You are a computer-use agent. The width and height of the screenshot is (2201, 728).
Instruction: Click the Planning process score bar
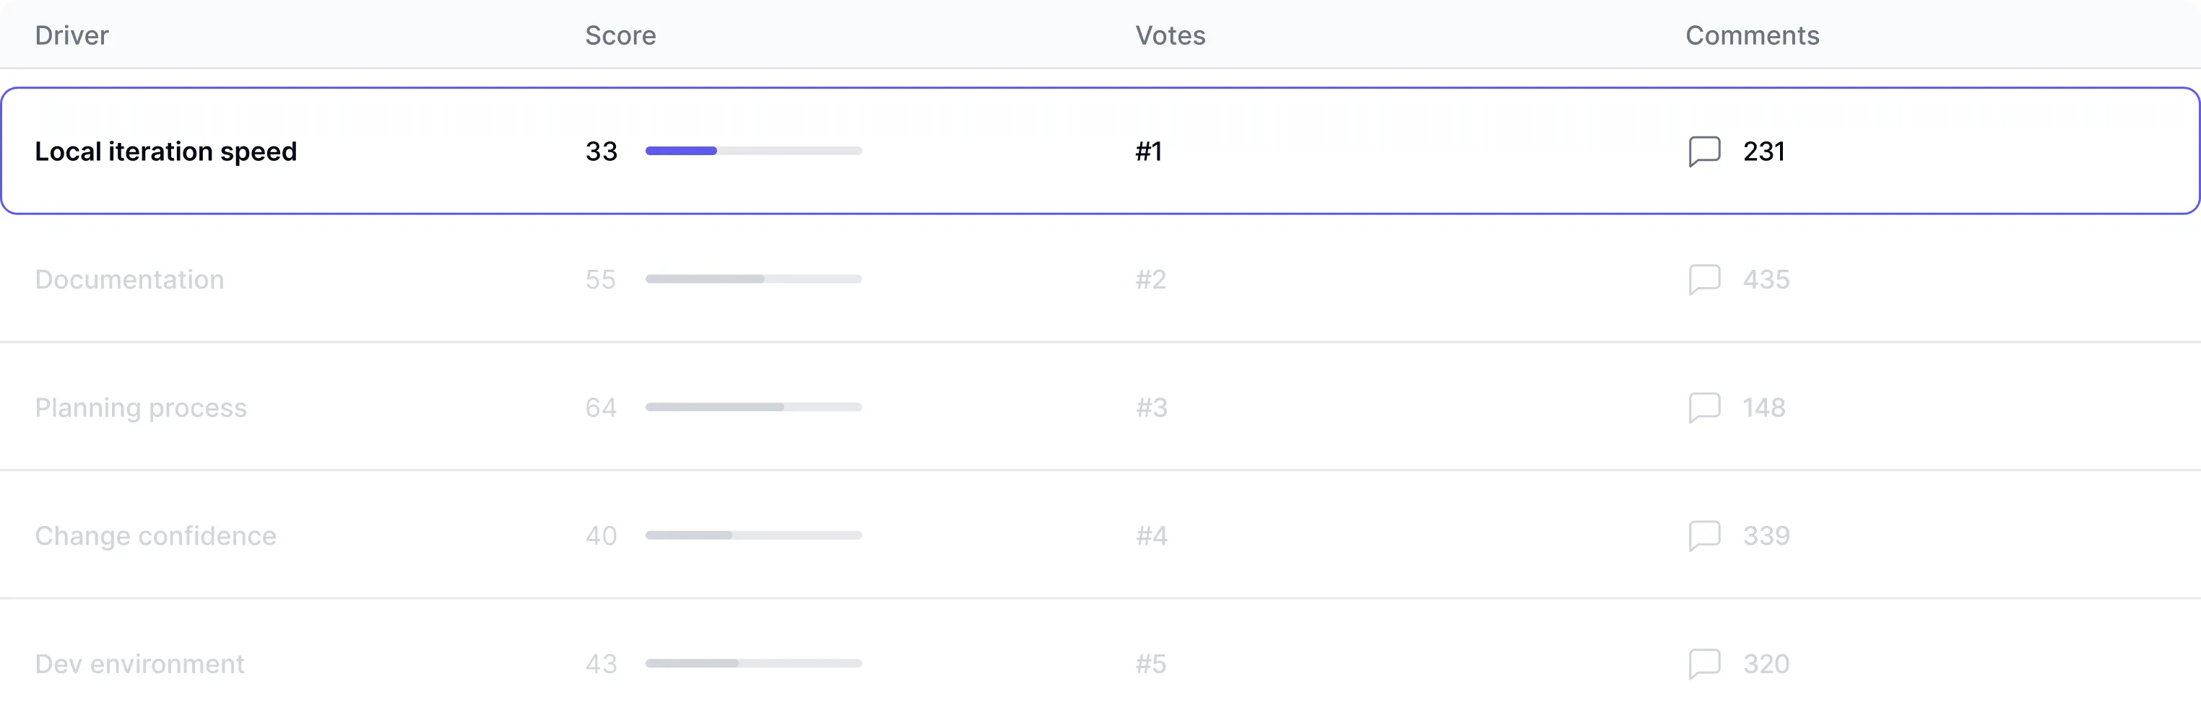pyautogui.click(x=752, y=407)
